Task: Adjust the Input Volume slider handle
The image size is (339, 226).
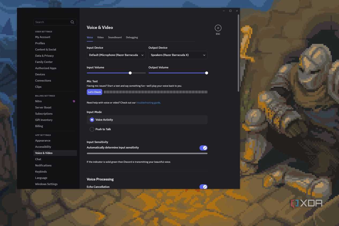Action: pos(130,73)
